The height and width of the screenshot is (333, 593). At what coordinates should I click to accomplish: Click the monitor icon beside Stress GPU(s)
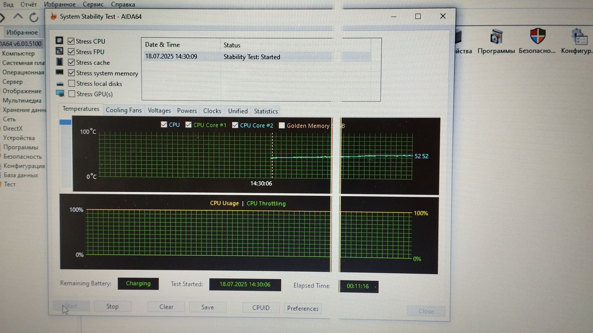pos(60,93)
